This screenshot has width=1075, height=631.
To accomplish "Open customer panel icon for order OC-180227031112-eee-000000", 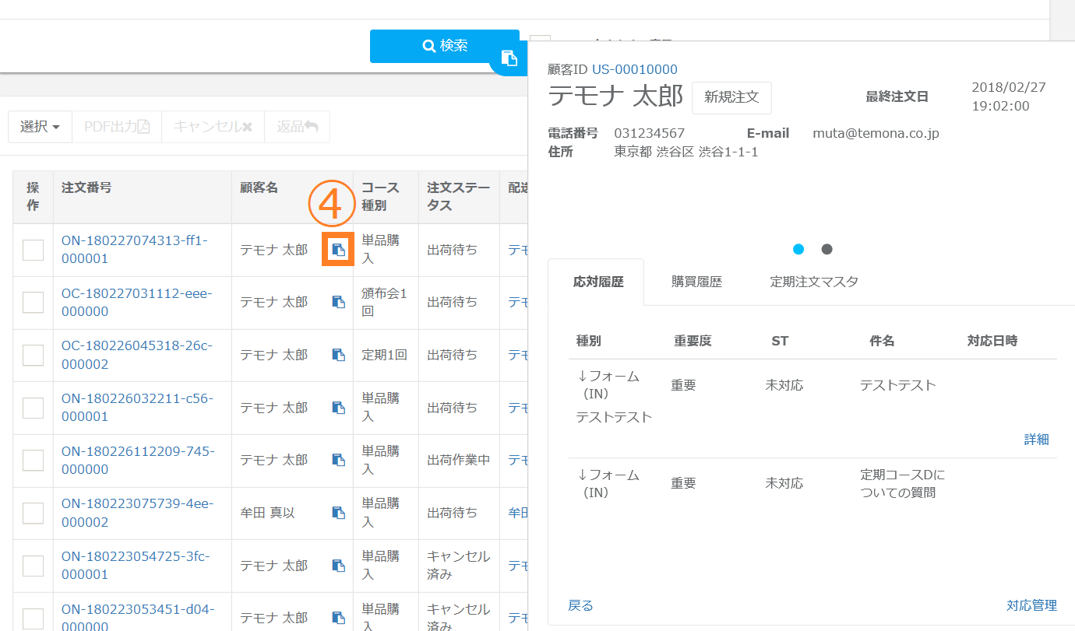I will (x=338, y=302).
